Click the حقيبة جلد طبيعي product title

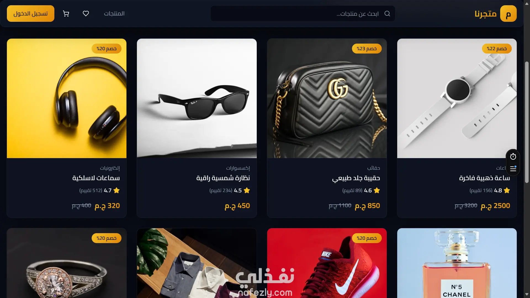356,178
